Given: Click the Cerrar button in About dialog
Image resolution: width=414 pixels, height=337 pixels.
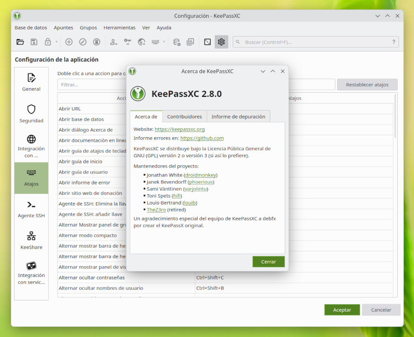Looking at the screenshot, I should click(268, 262).
